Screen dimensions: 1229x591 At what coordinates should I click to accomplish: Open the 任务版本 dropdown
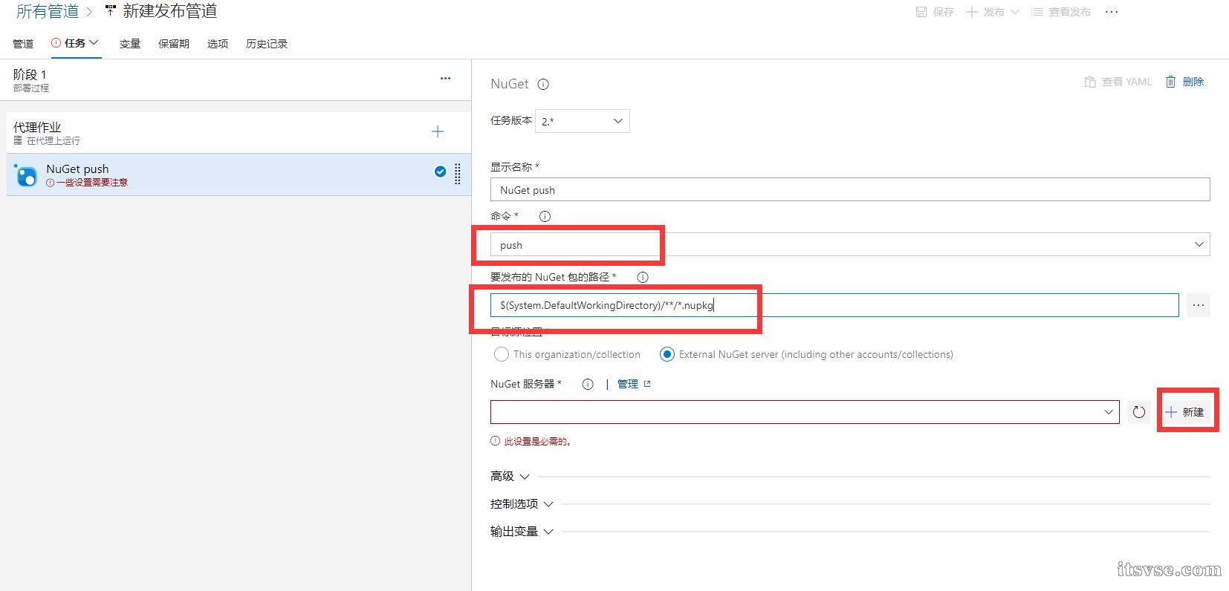pyautogui.click(x=583, y=121)
